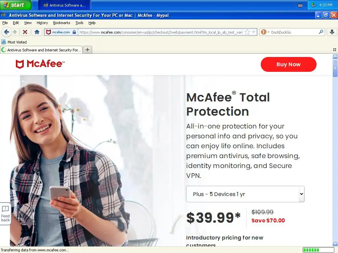
Task: Click the red Buy Now button
Action: point(288,64)
